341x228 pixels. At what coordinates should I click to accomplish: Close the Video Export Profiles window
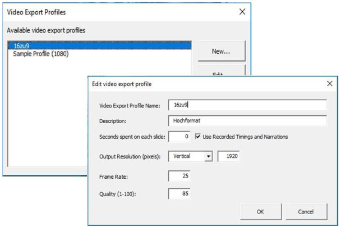coord(242,11)
